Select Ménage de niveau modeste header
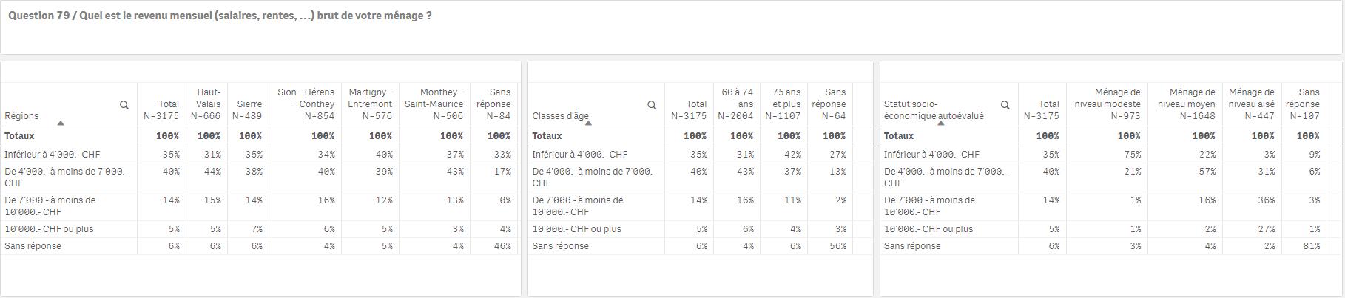The height and width of the screenshot is (298, 1345). click(x=1107, y=104)
